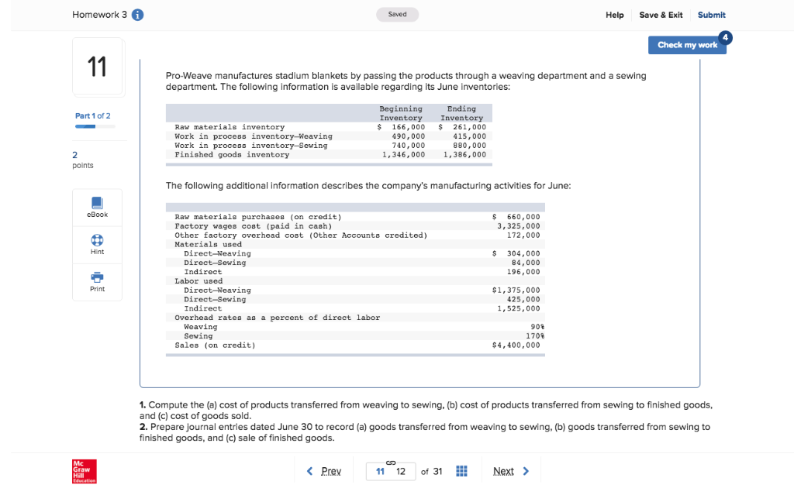The image size is (794, 502).
Task: Click the left chevron beside Prev
Action: click(x=309, y=470)
